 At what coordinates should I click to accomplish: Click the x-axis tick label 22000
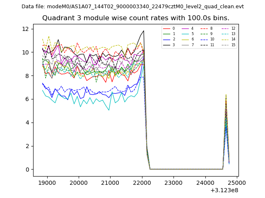click(x=142, y=183)
